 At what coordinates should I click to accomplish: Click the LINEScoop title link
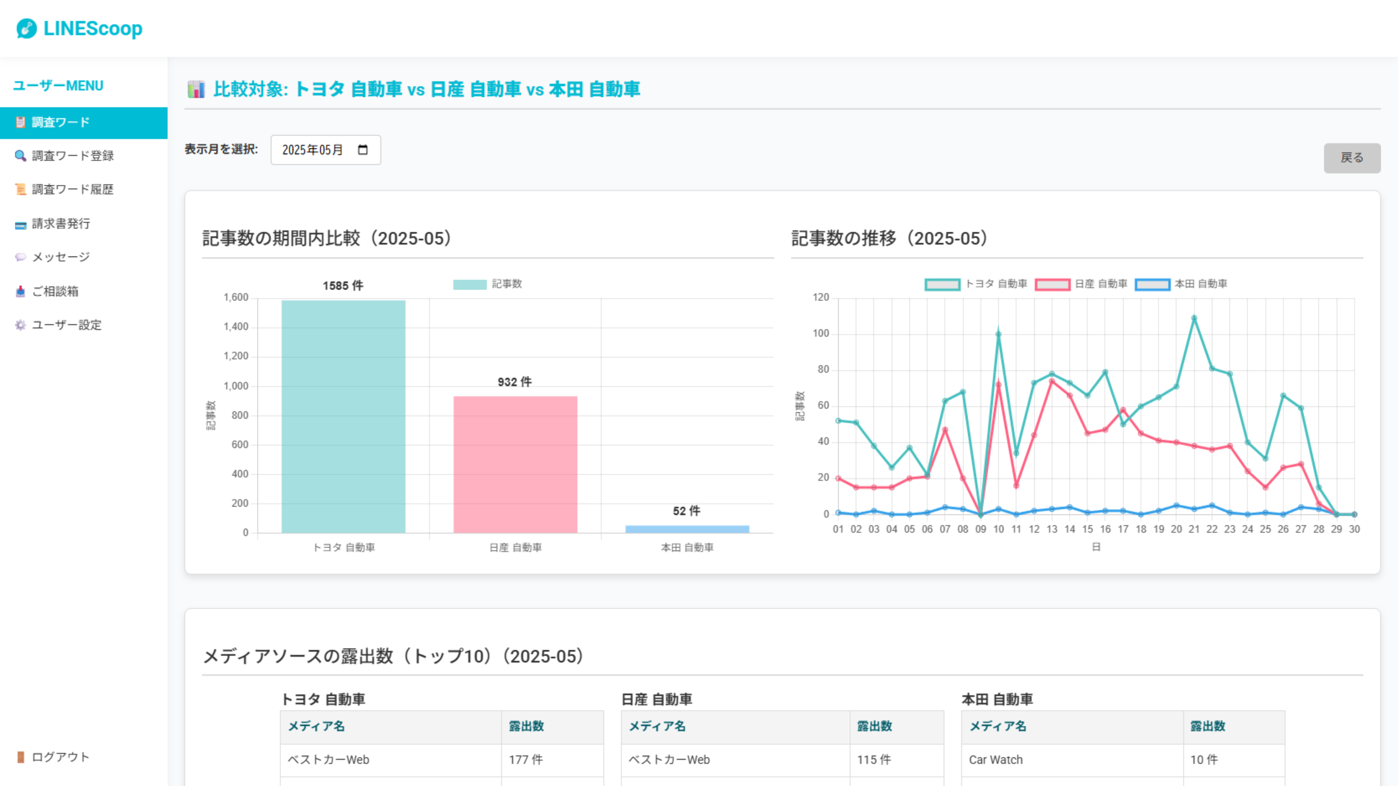pyautogui.click(x=93, y=28)
